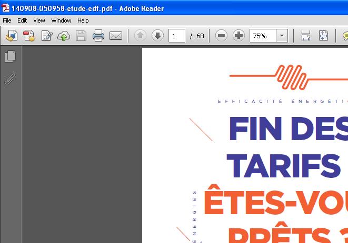Toggle fit one full page view

click(323, 36)
